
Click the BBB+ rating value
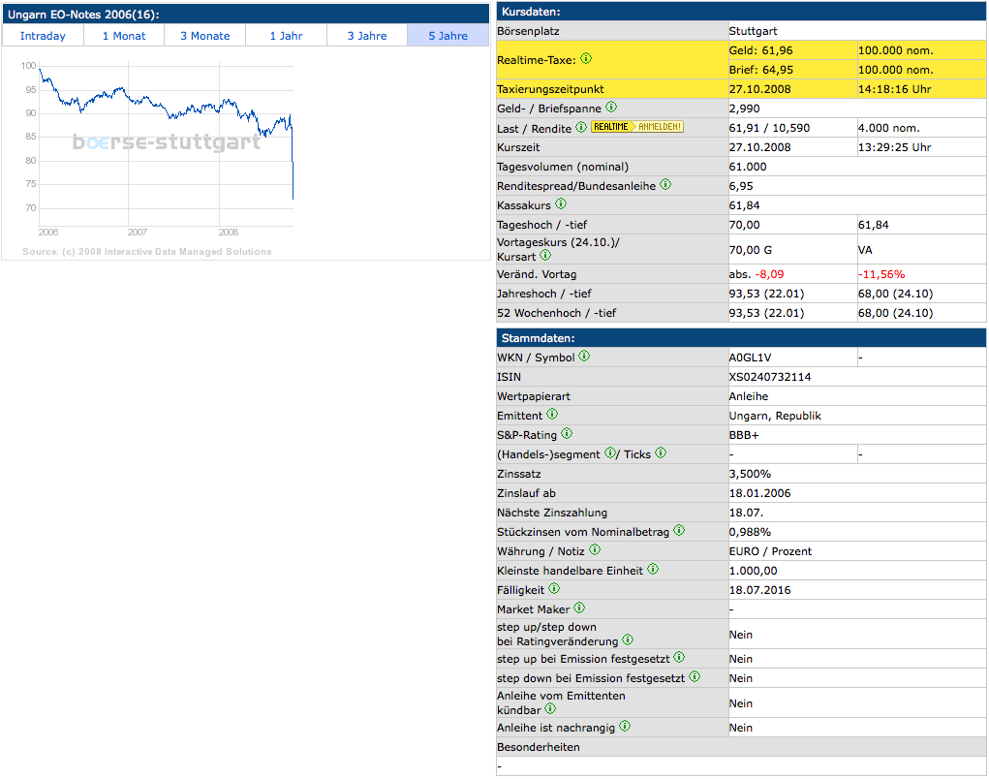pos(744,435)
